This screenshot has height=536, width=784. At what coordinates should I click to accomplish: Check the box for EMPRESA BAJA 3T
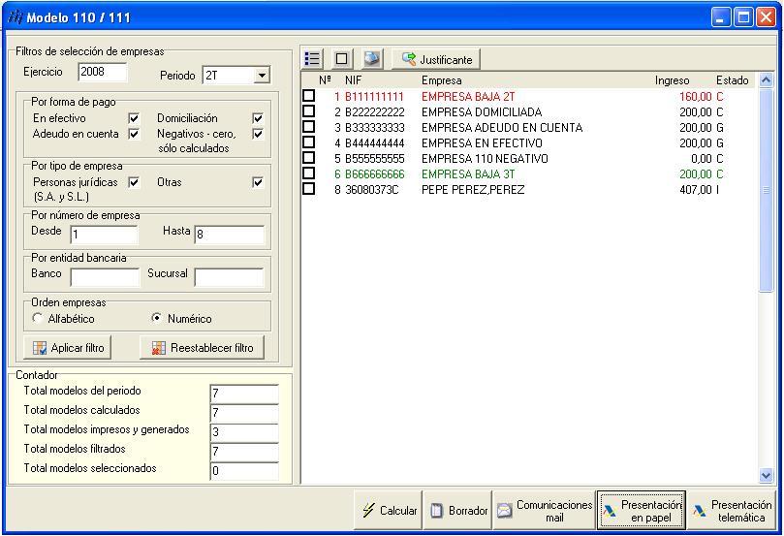(x=309, y=173)
